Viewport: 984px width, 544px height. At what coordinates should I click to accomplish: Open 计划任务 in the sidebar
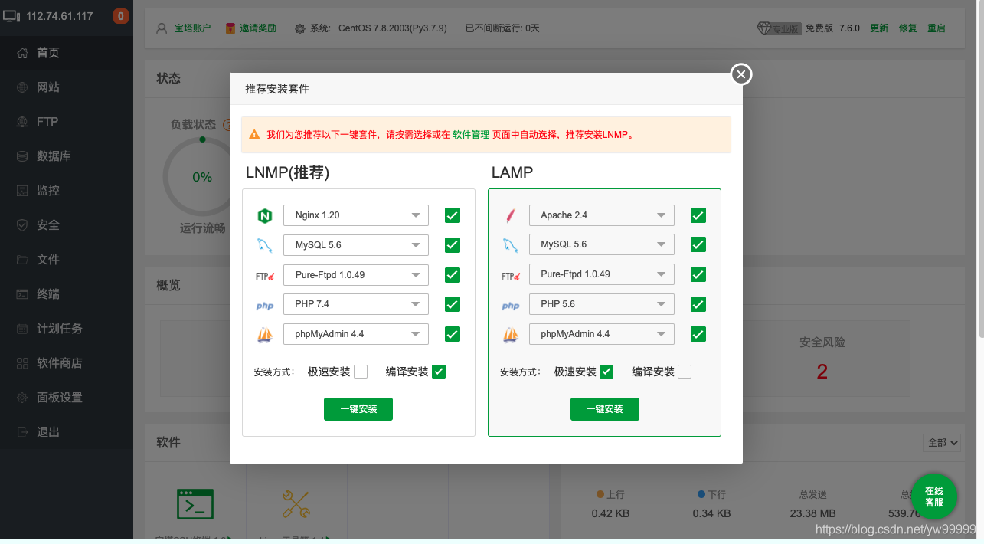[x=67, y=329]
